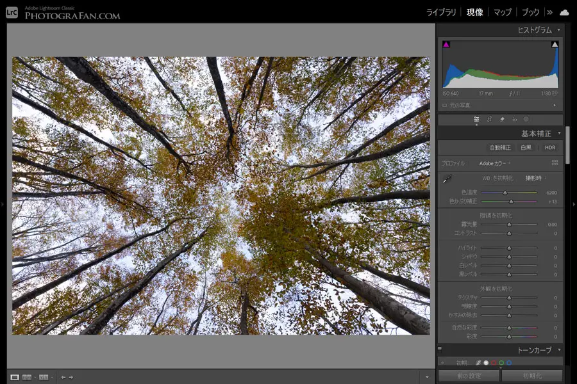Click the 初期化 reset button
This screenshot has width=577, height=384.
[x=532, y=376]
